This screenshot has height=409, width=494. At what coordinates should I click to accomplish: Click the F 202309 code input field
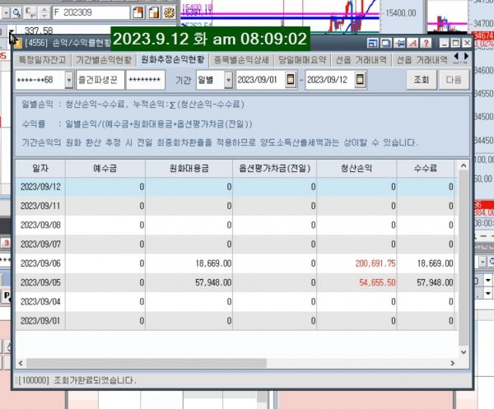pyautogui.click(x=91, y=12)
